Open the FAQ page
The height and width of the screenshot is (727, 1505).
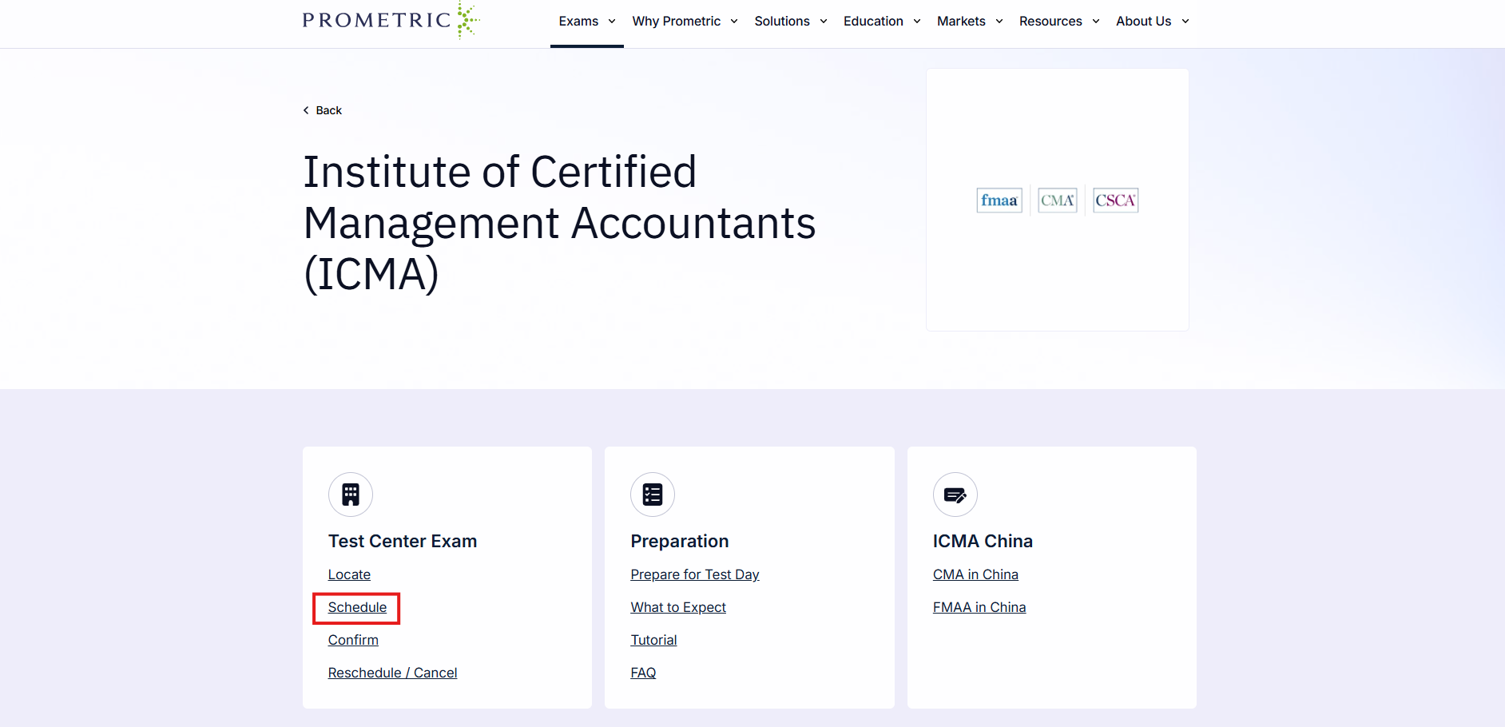[x=642, y=672]
